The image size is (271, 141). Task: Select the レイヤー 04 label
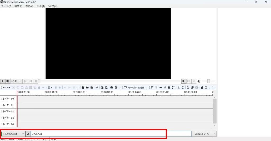tap(8, 124)
